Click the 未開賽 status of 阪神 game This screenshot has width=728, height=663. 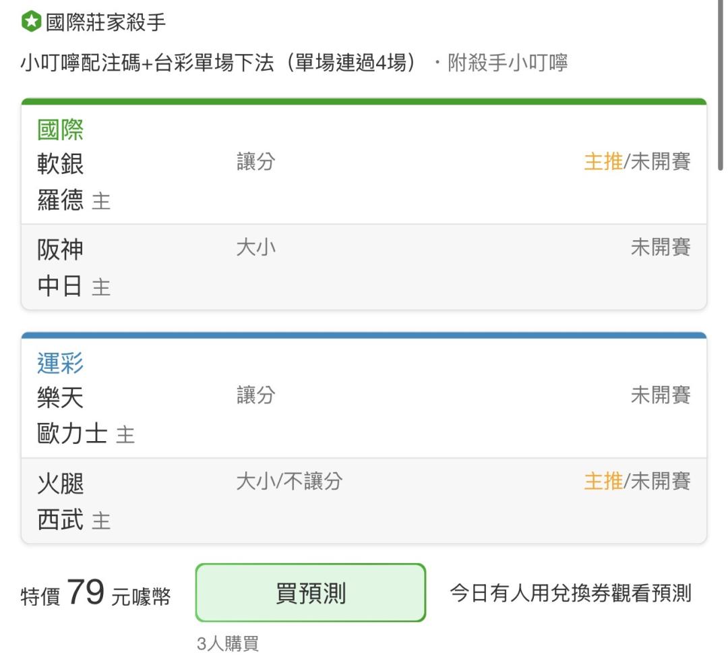[661, 247]
